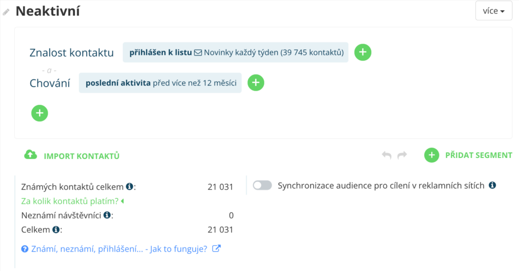The width and height of the screenshot is (519, 271).
Task: Click the Přidat segment plus icon
Action: [x=431, y=155]
